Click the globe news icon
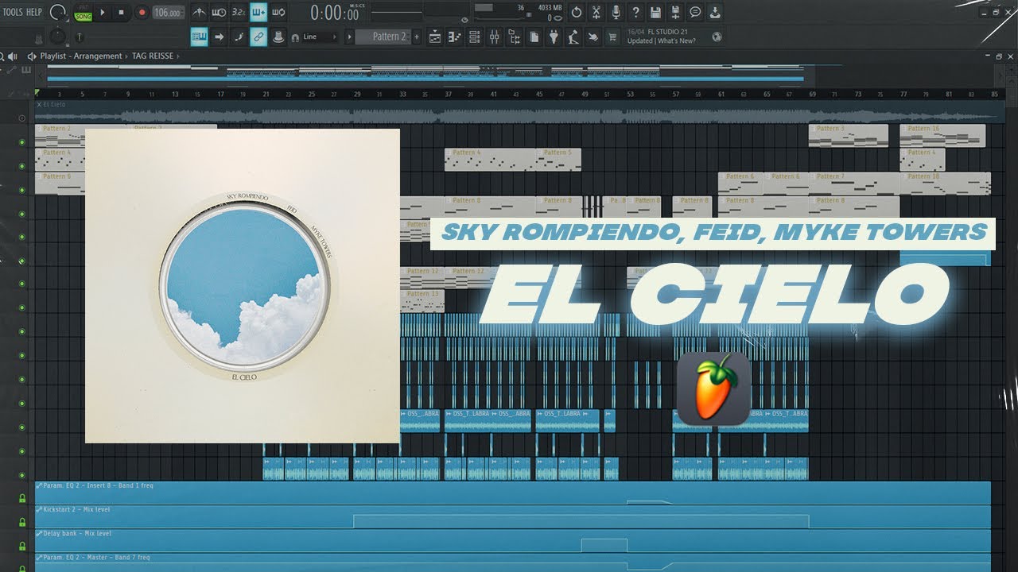Viewport: 1018px width, 572px height. click(717, 37)
